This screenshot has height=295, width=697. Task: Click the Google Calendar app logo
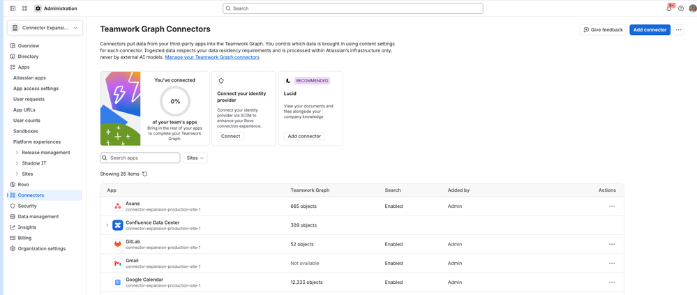(117, 282)
